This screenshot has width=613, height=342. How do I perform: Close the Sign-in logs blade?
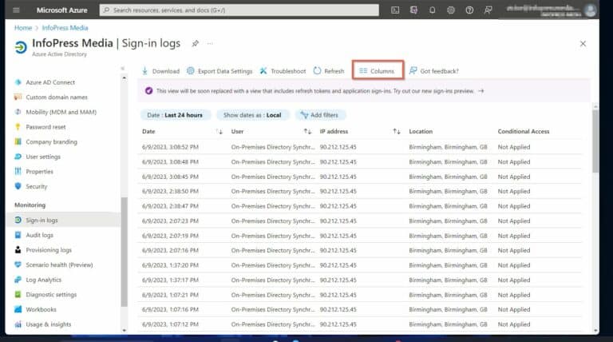click(583, 44)
